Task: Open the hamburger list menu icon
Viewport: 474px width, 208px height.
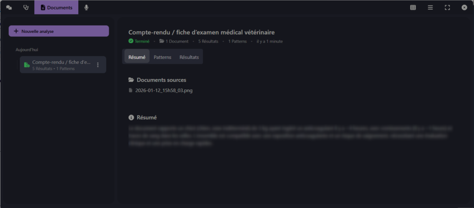Action: tap(430, 7)
